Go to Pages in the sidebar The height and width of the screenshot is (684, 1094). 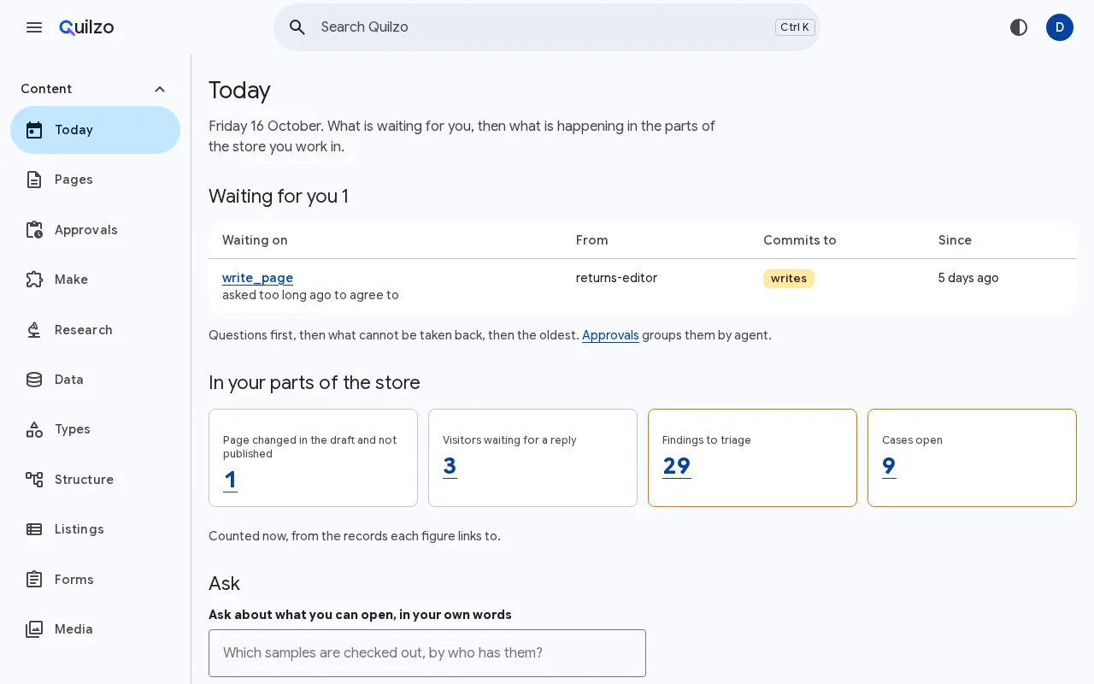click(x=95, y=180)
